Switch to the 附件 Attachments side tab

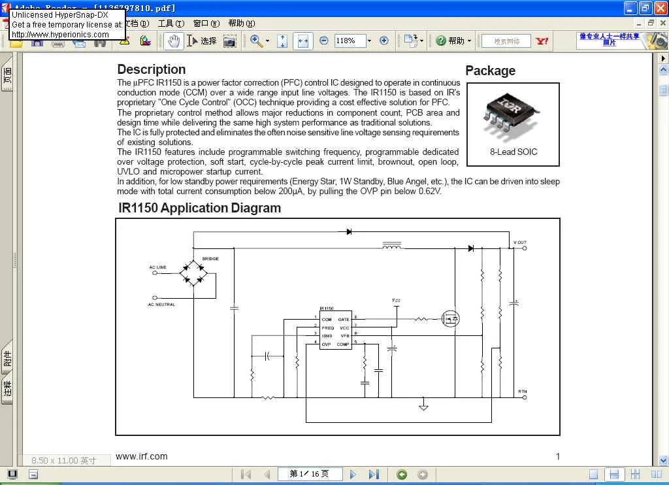[8, 359]
